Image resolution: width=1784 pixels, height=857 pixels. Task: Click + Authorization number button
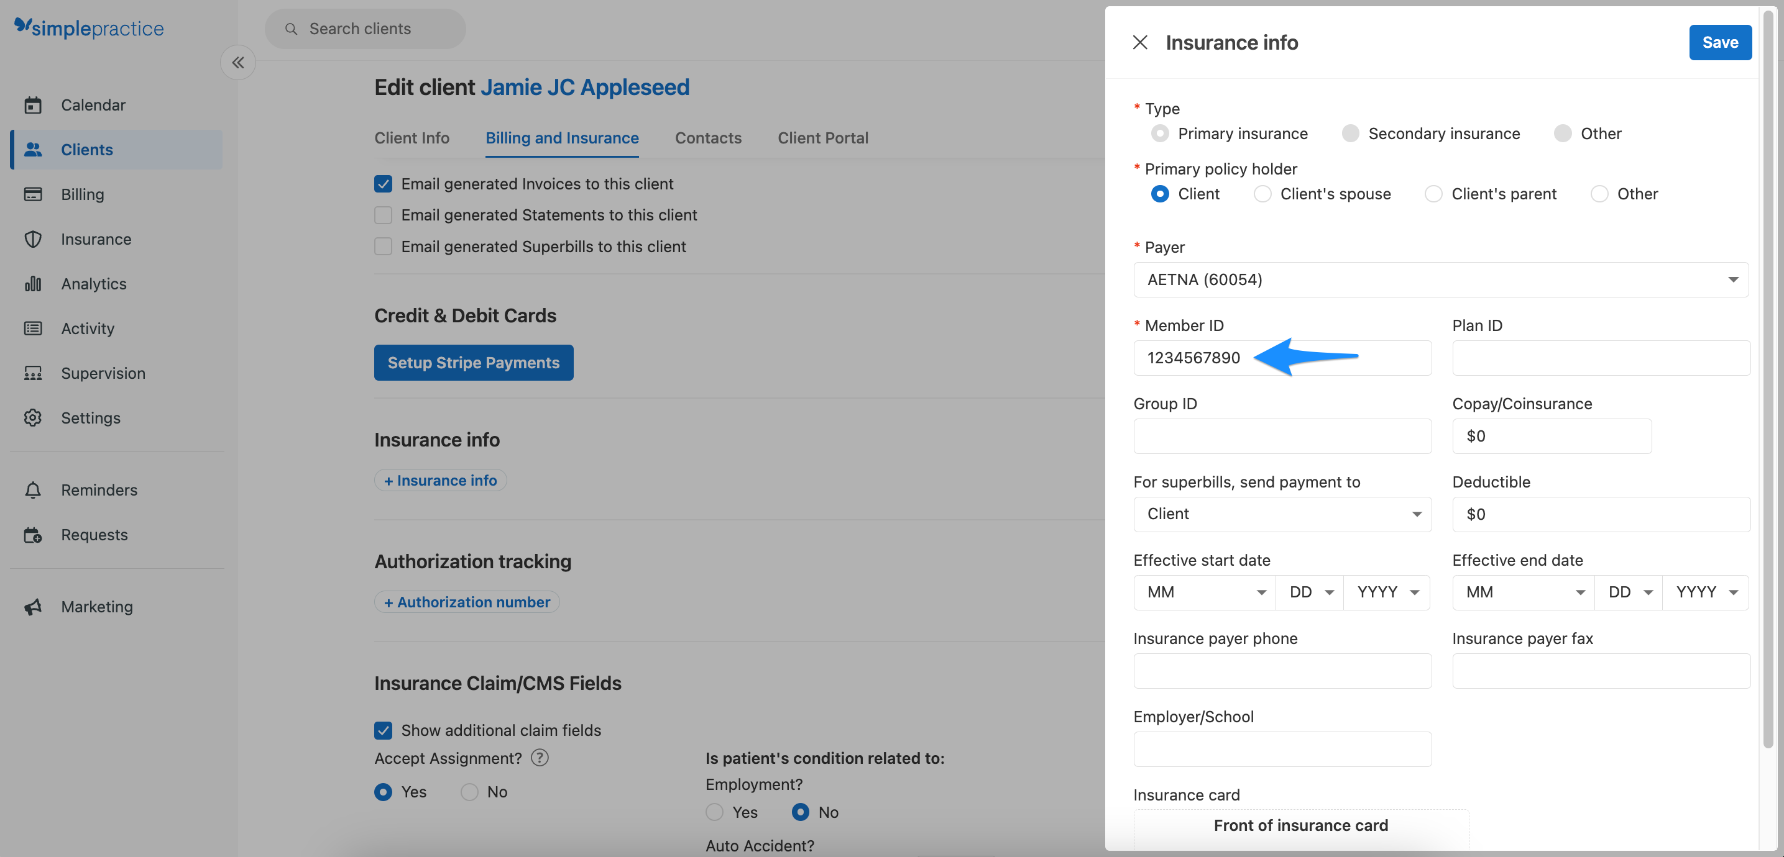[x=467, y=602]
